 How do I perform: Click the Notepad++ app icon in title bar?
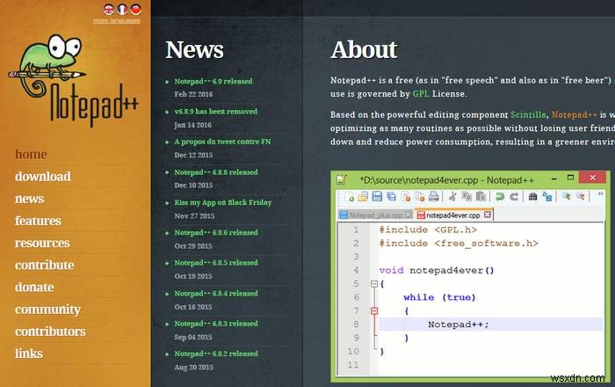coord(341,179)
